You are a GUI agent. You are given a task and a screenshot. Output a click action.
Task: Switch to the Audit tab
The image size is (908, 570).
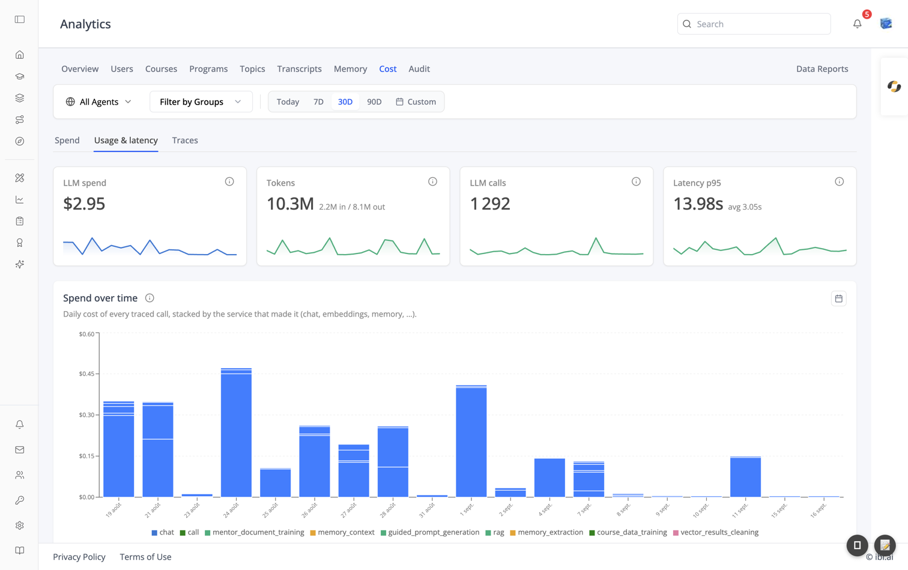419,69
